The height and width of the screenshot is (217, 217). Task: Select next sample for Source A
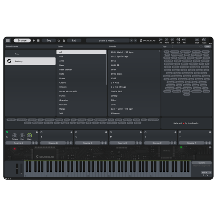click(36, 143)
